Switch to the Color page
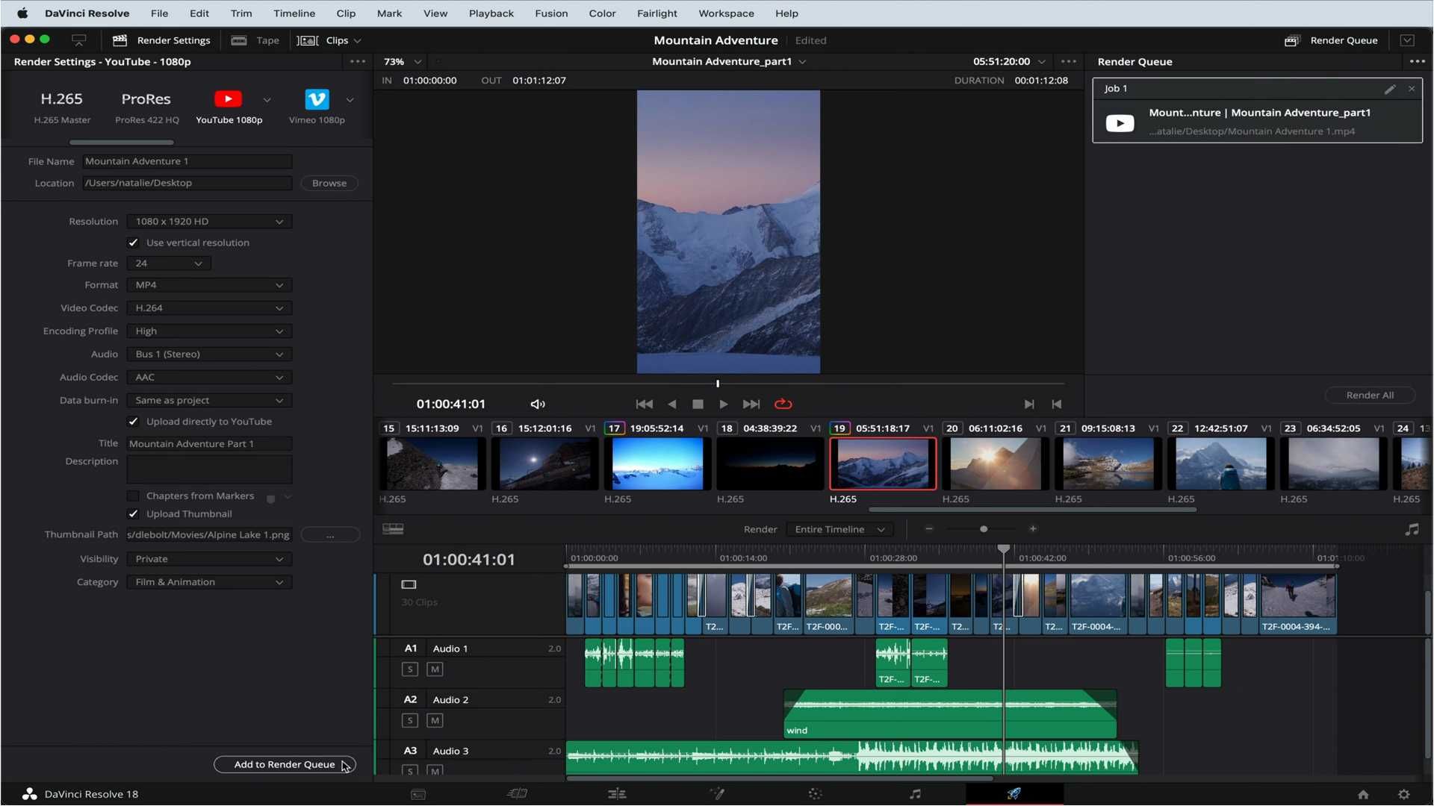Screen dimensions: 1434x806 (x=814, y=793)
